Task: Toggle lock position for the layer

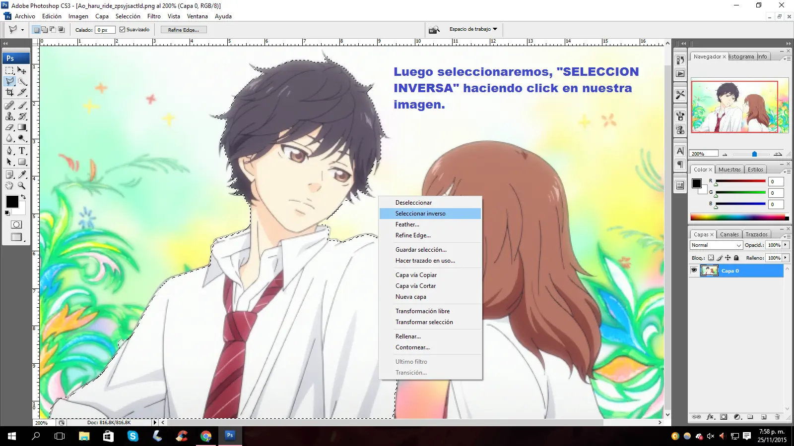Action: point(728,258)
